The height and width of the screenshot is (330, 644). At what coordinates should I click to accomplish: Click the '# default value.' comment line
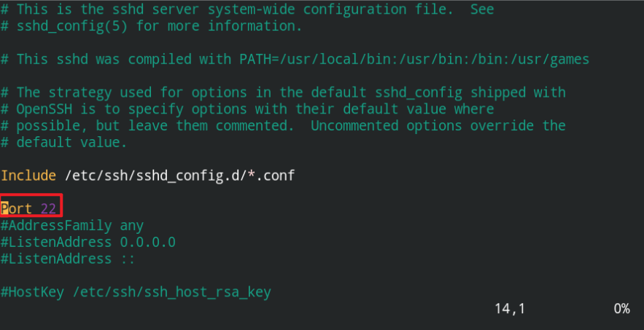[64, 143]
